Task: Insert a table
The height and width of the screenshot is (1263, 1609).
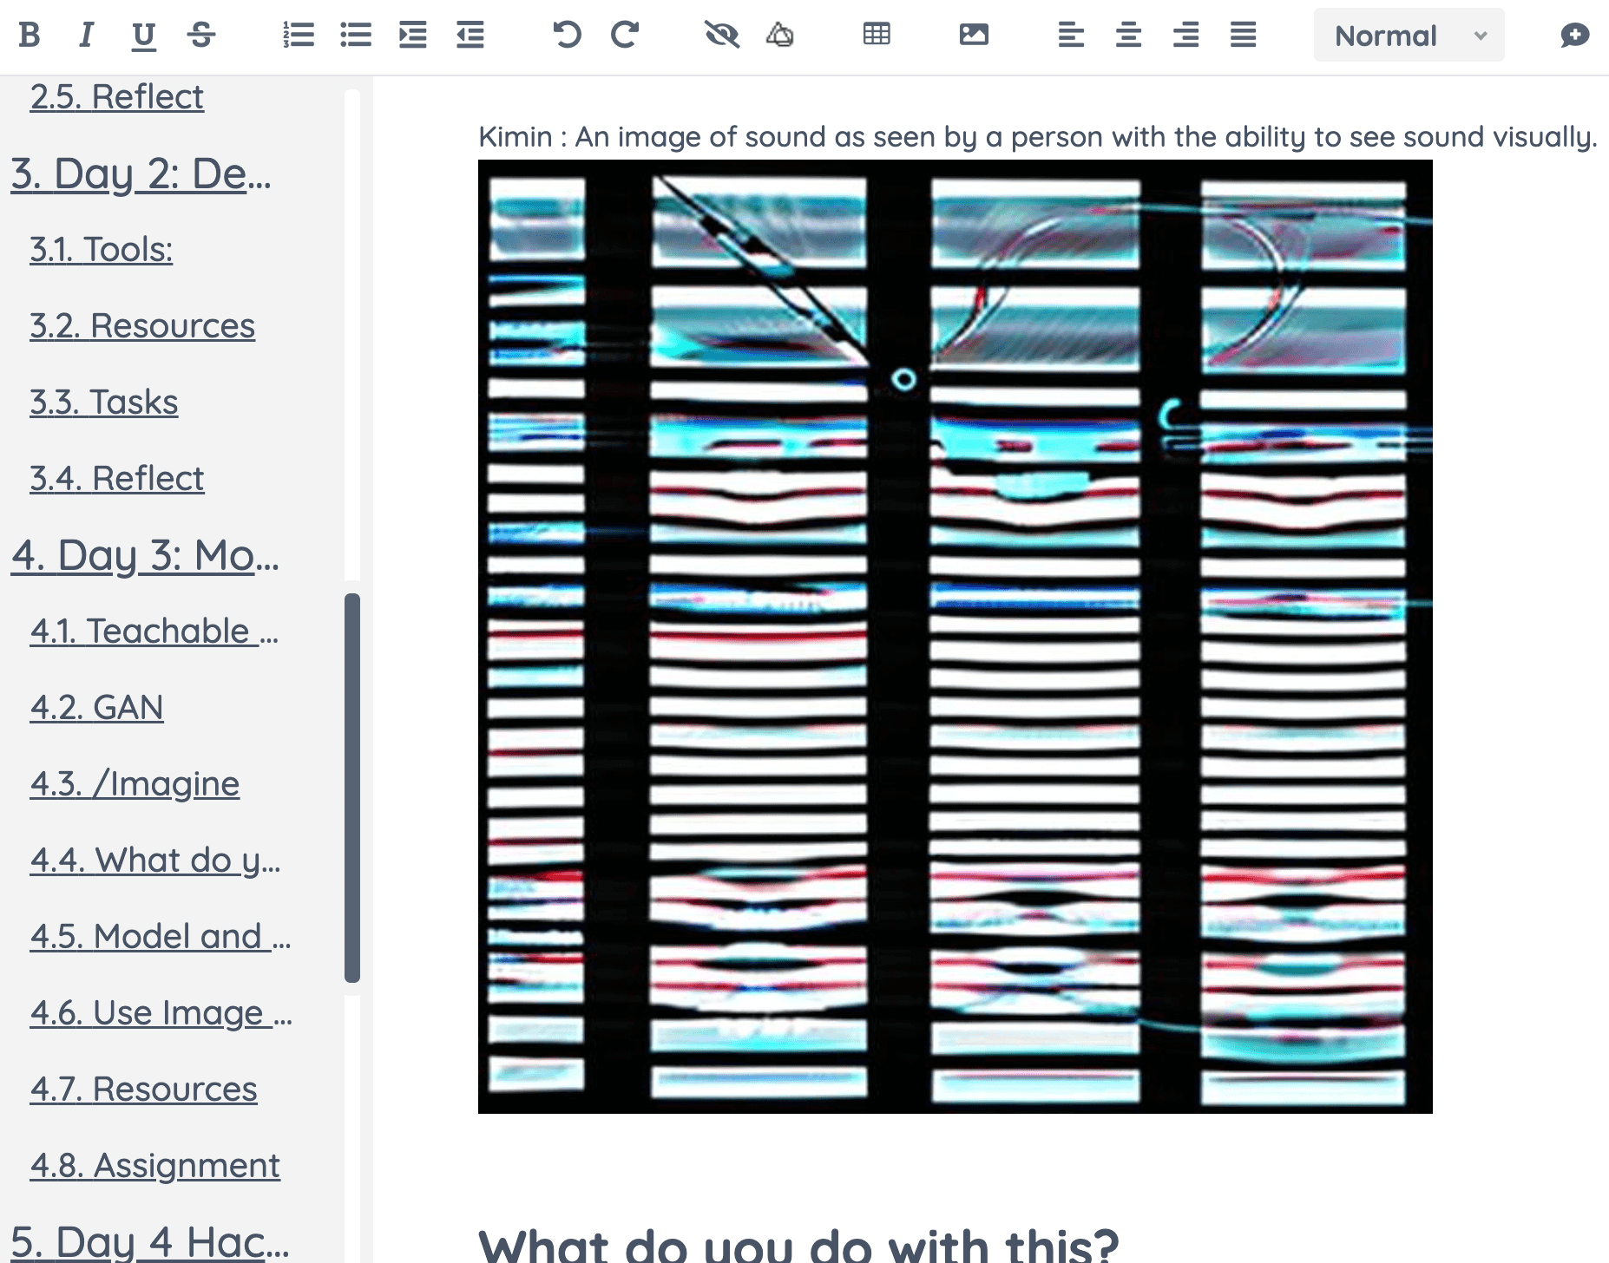Action: pos(877,35)
